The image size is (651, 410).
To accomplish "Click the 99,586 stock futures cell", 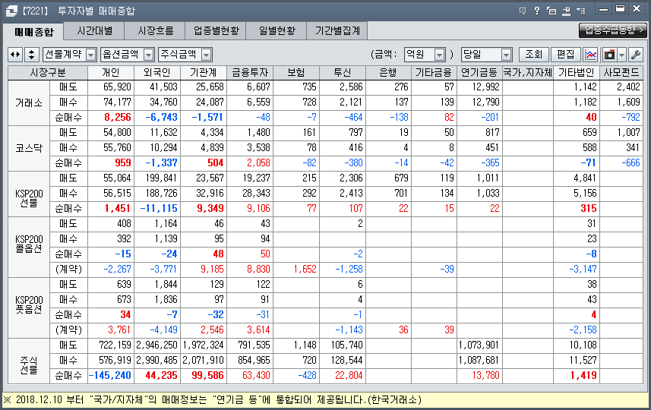I will [204, 376].
